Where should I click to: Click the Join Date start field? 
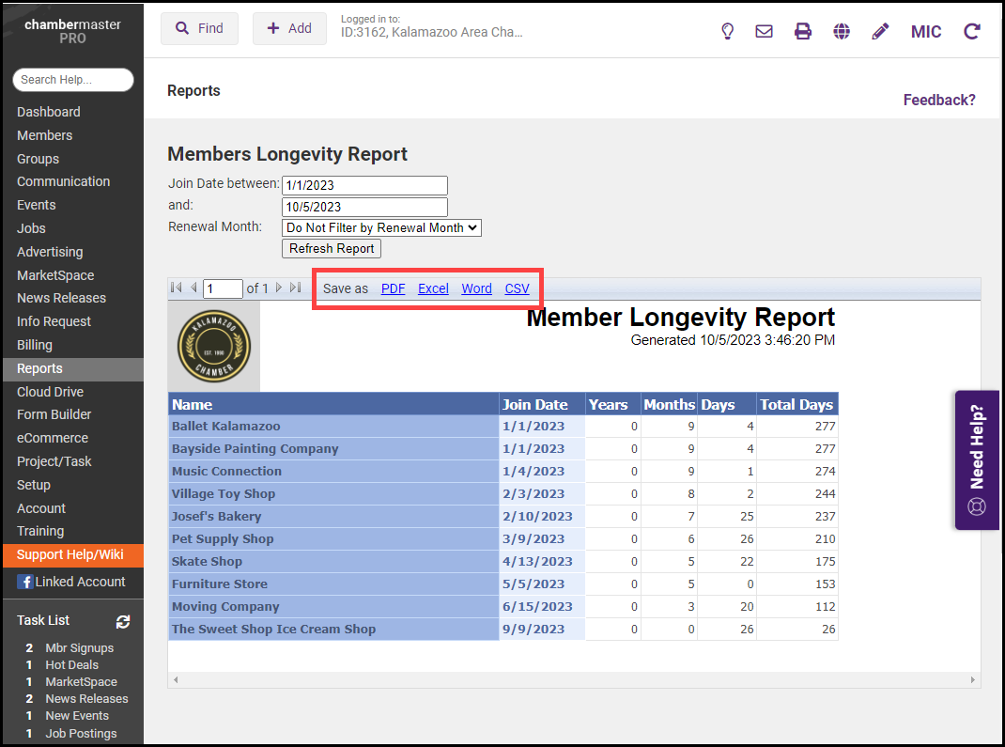[364, 185]
